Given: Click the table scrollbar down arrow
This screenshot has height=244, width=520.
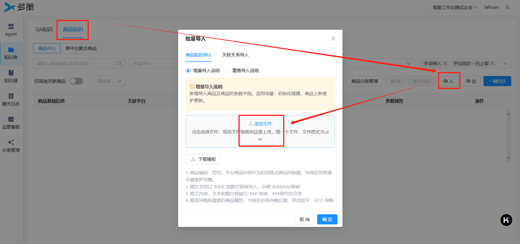Looking at the screenshot, I should coord(508,158).
